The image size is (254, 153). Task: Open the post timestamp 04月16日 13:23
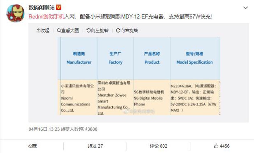44,129
